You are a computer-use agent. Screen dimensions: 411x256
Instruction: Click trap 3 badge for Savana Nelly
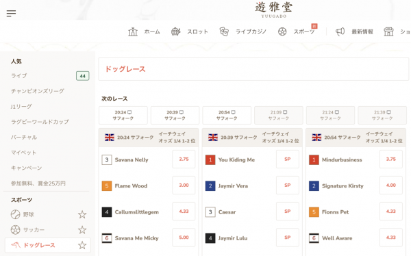tap(107, 160)
